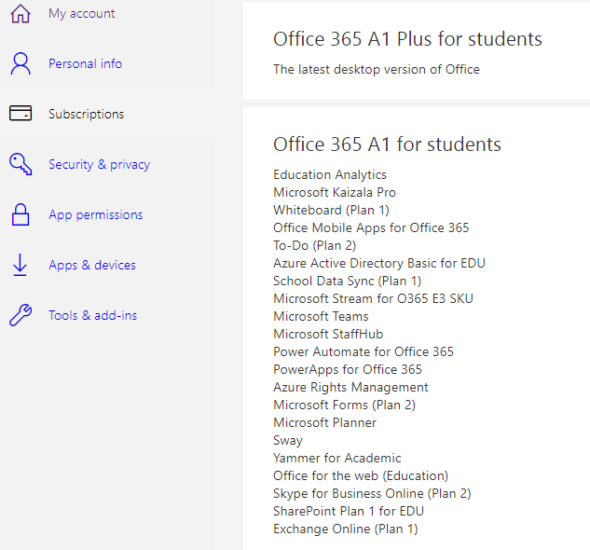
Task: Click the To-Do (Plan 2) entry
Action: point(314,246)
